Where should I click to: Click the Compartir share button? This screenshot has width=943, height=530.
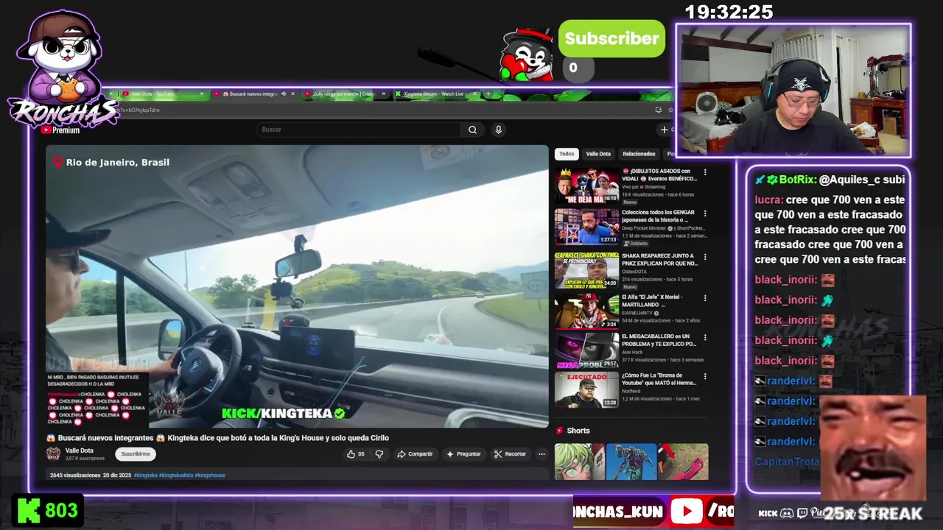415,454
